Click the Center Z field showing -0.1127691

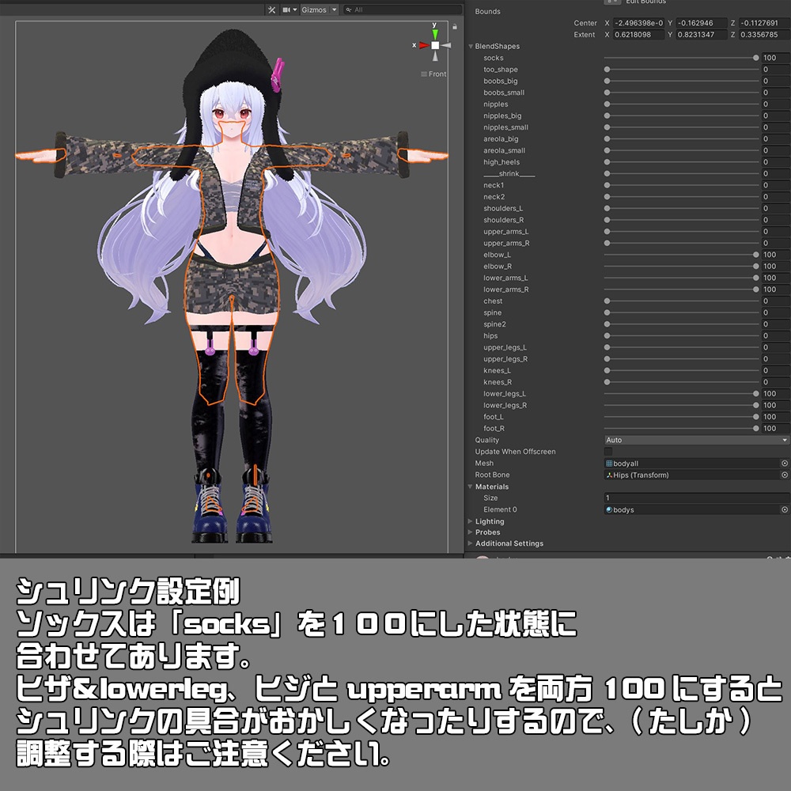(764, 23)
